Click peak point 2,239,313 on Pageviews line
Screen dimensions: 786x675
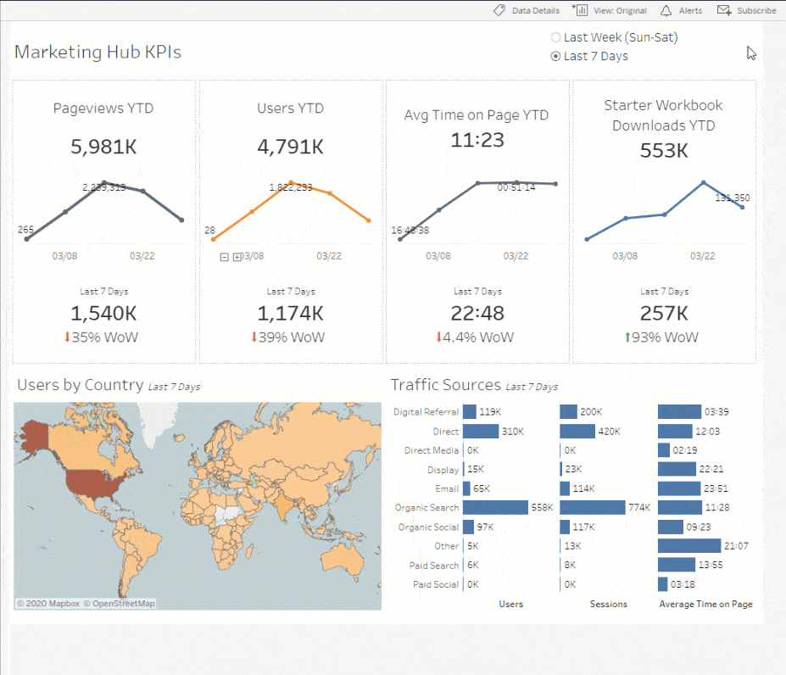pyautogui.click(x=103, y=182)
